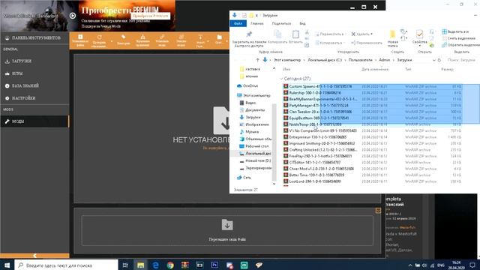Open the View (Вид) ribbon tab in Explorer
This screenshot has height=270, width=480.
tap(302, 23)
